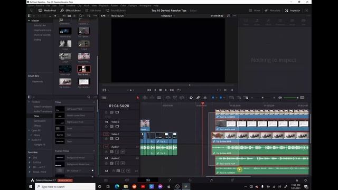Mute audio using the speaker icon

click(x=280, y=98)
